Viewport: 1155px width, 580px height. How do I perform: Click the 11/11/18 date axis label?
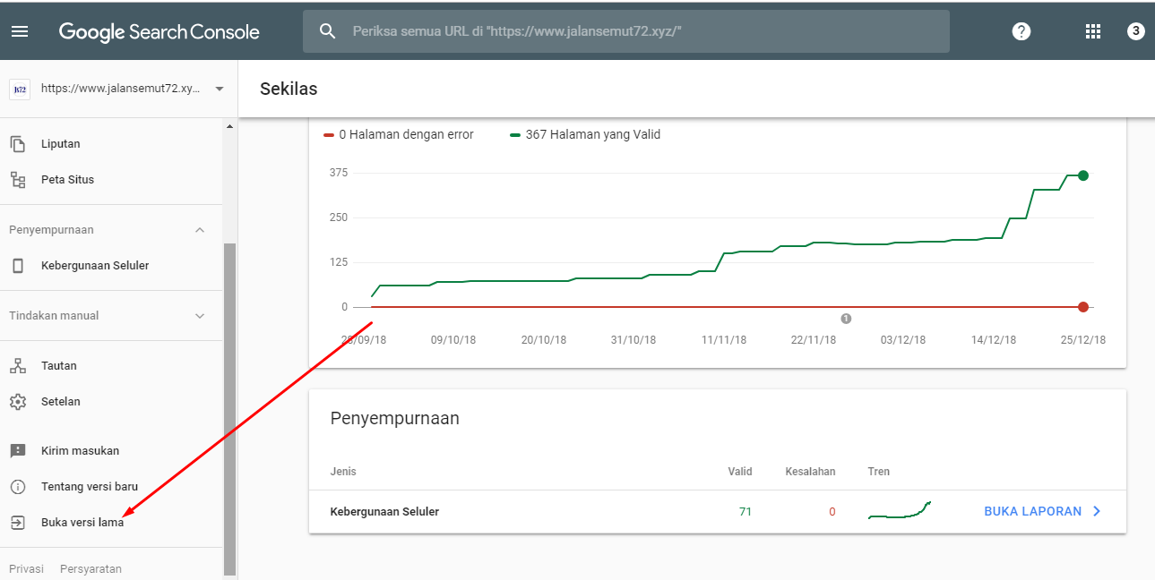point(723,340)
